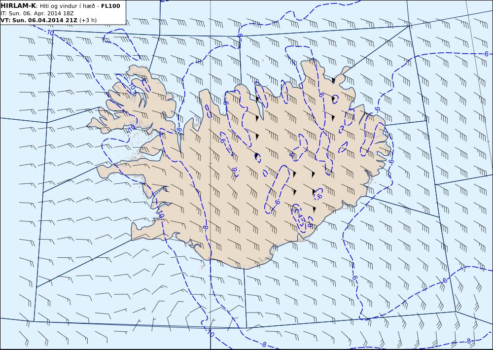Click the -4 temperature contour label
Viewport: 493px width, 350px height.
[x=299, y=216]
